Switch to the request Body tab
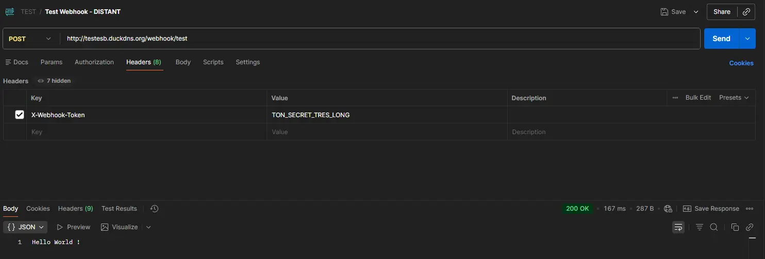 pyautogui.click(x=183, y=62)
